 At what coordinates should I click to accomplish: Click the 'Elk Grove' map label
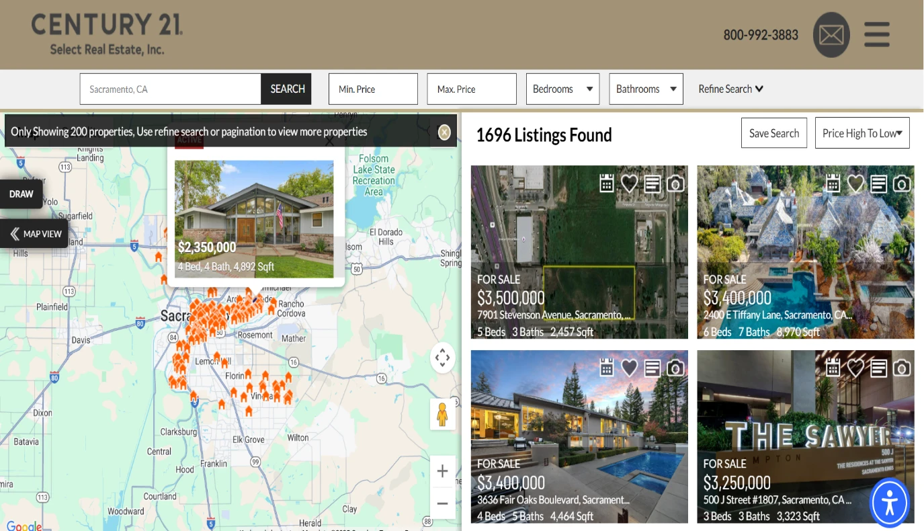(x=249, y=440)
